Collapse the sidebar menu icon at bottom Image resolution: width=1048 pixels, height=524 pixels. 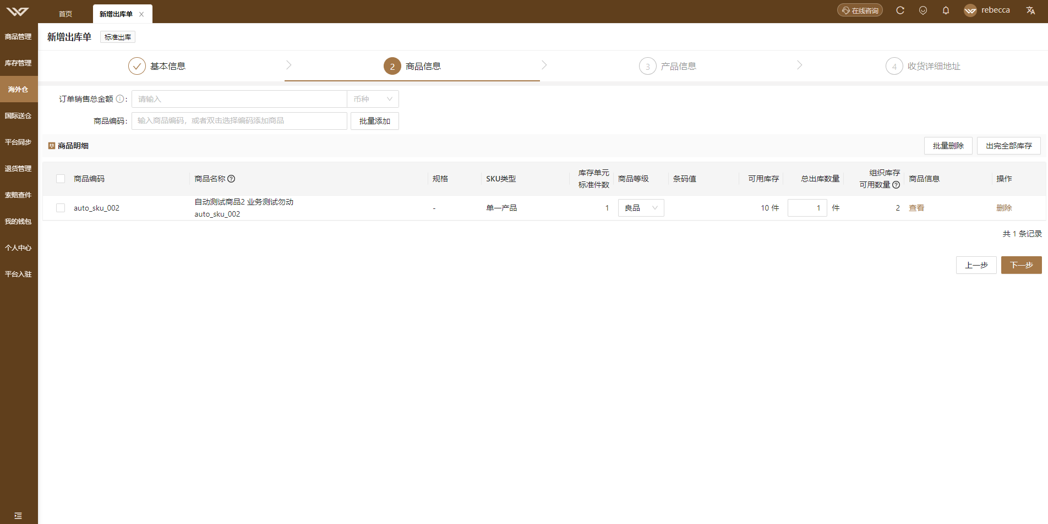(x=18, y=516)
